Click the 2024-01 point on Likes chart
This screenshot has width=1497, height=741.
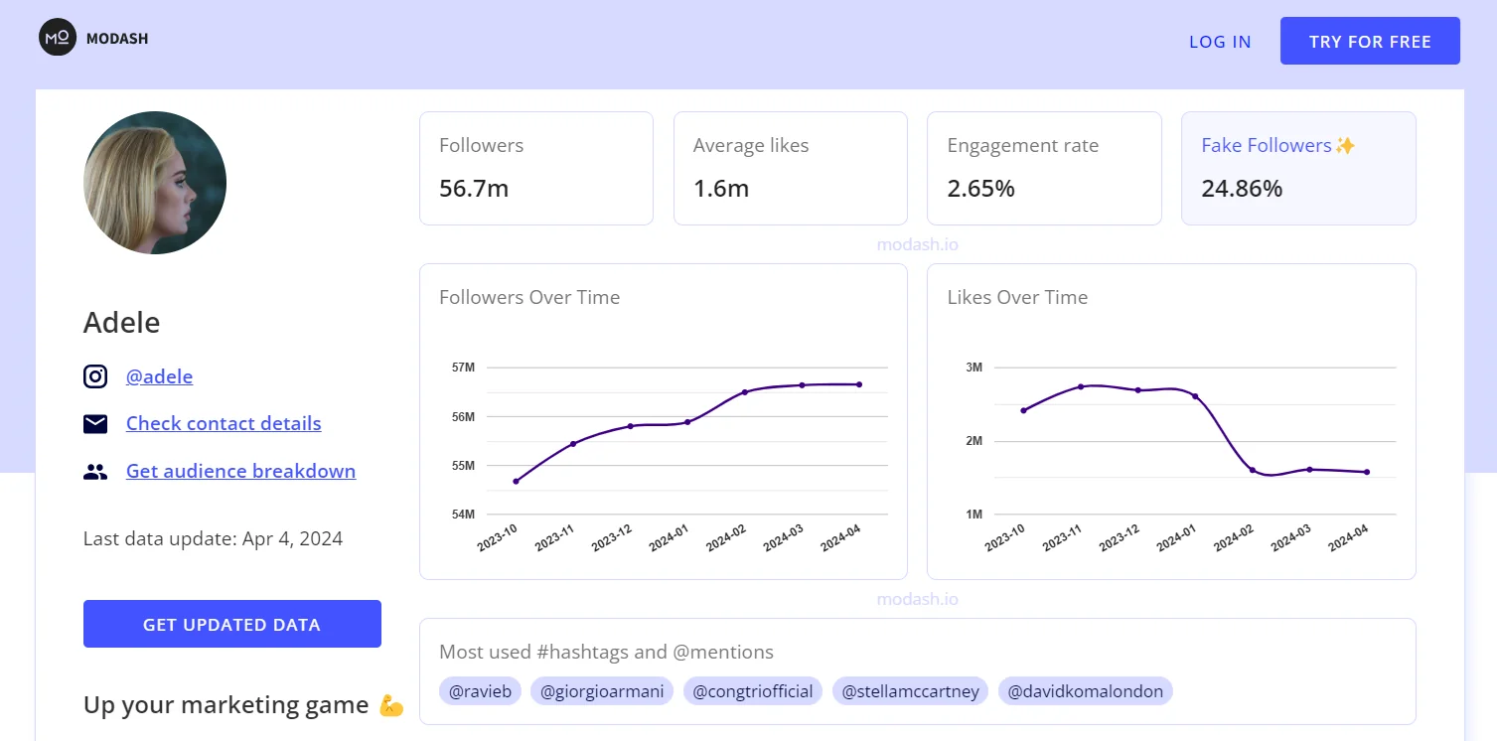pyautogui.click(x=1195, y=396)
